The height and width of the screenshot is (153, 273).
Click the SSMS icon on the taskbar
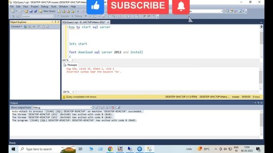149,149
